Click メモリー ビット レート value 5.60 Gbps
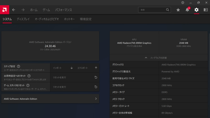 (166, 106)
